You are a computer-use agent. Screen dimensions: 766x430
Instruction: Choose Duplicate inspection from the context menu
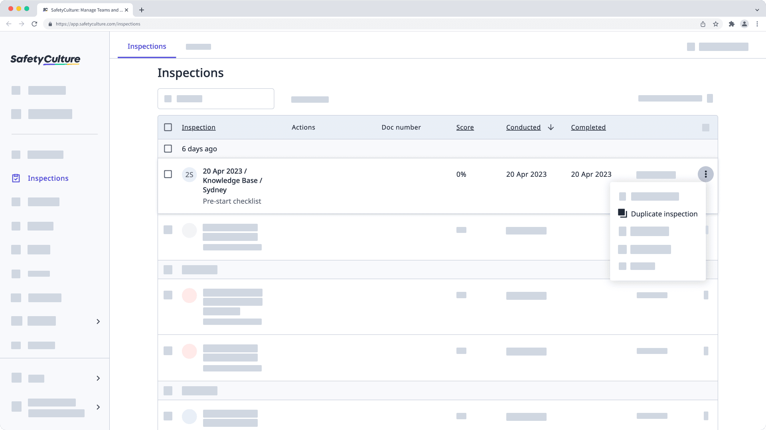pyautogui.click(x=664, y=214)
